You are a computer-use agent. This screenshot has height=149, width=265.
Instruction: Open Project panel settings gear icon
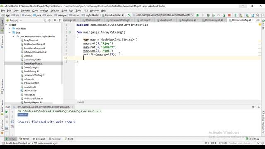point(55,20)
